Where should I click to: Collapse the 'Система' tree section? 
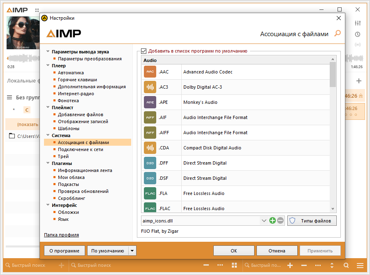[48, 135]
